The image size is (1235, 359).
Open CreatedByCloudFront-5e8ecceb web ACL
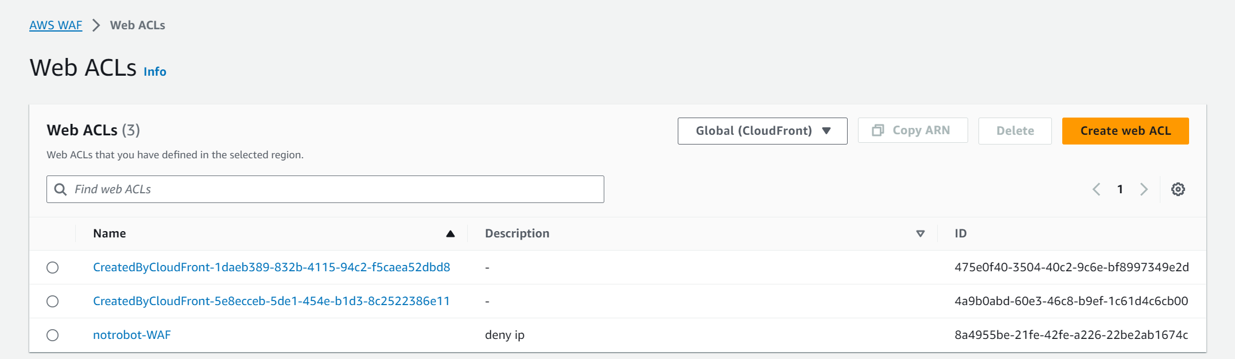point(271,301)
